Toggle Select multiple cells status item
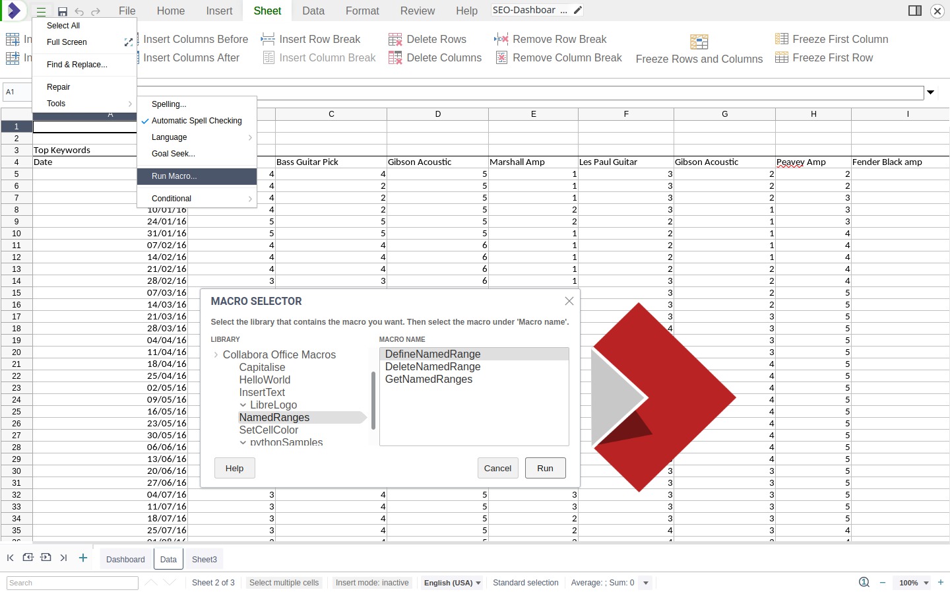 click(284, 583)
